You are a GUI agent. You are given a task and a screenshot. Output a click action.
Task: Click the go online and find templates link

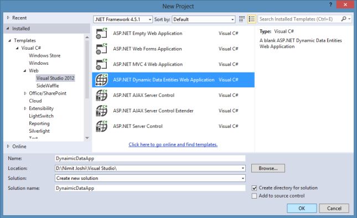click(173, 144)
